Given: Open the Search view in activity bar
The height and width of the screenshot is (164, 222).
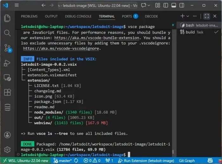Looking at the screenshot, I should (7, 33).
